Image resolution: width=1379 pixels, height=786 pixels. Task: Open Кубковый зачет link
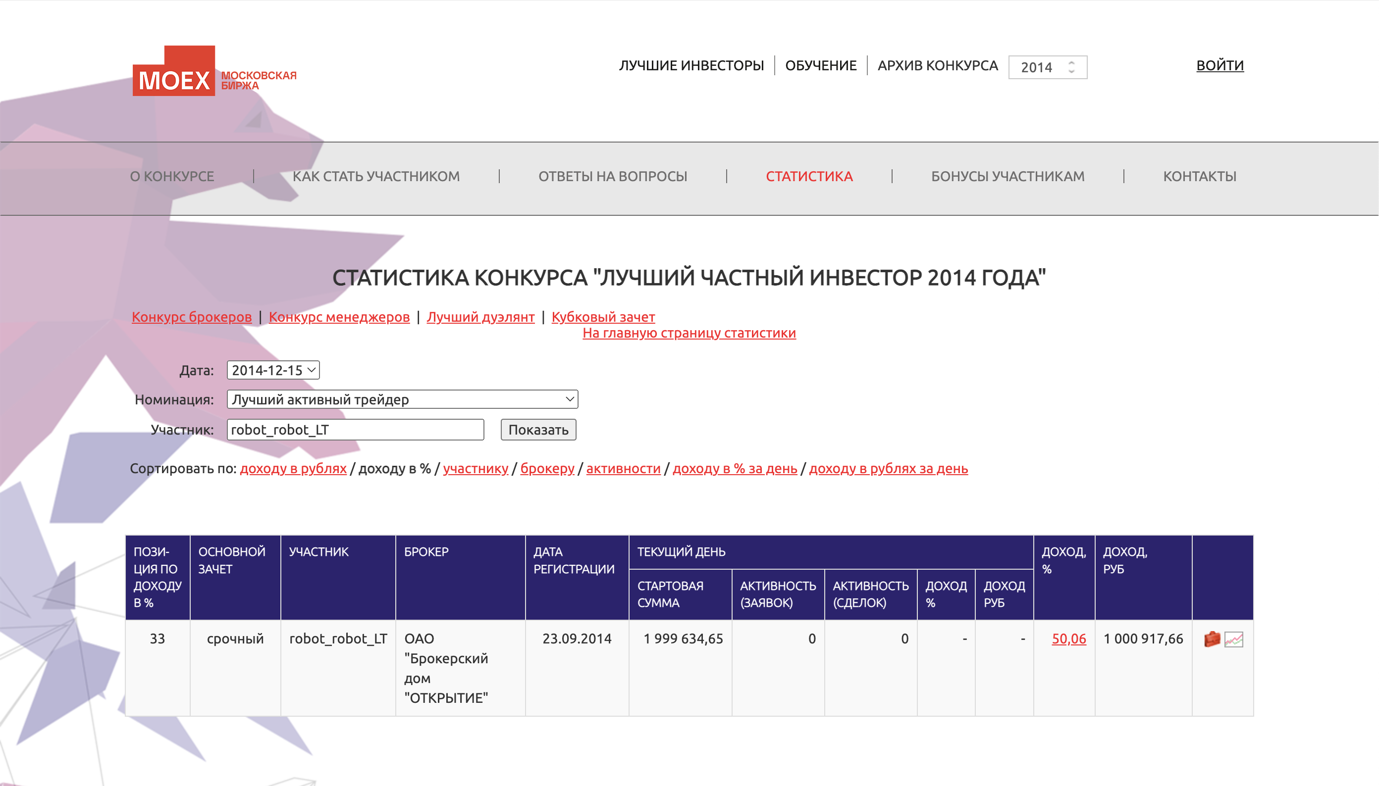(603, 316)
